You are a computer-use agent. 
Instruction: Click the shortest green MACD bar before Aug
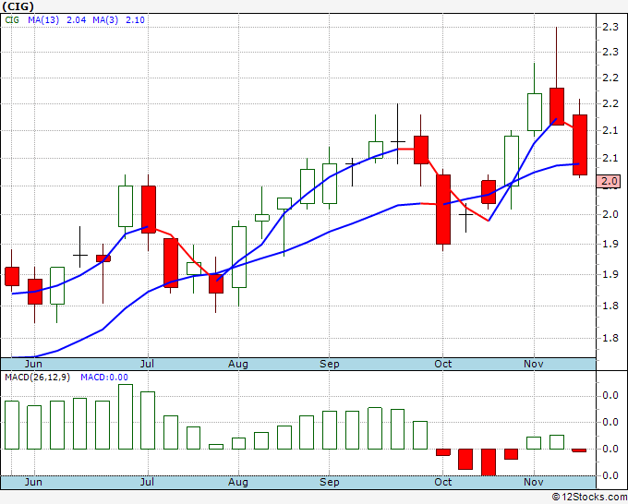pos(216,447)
